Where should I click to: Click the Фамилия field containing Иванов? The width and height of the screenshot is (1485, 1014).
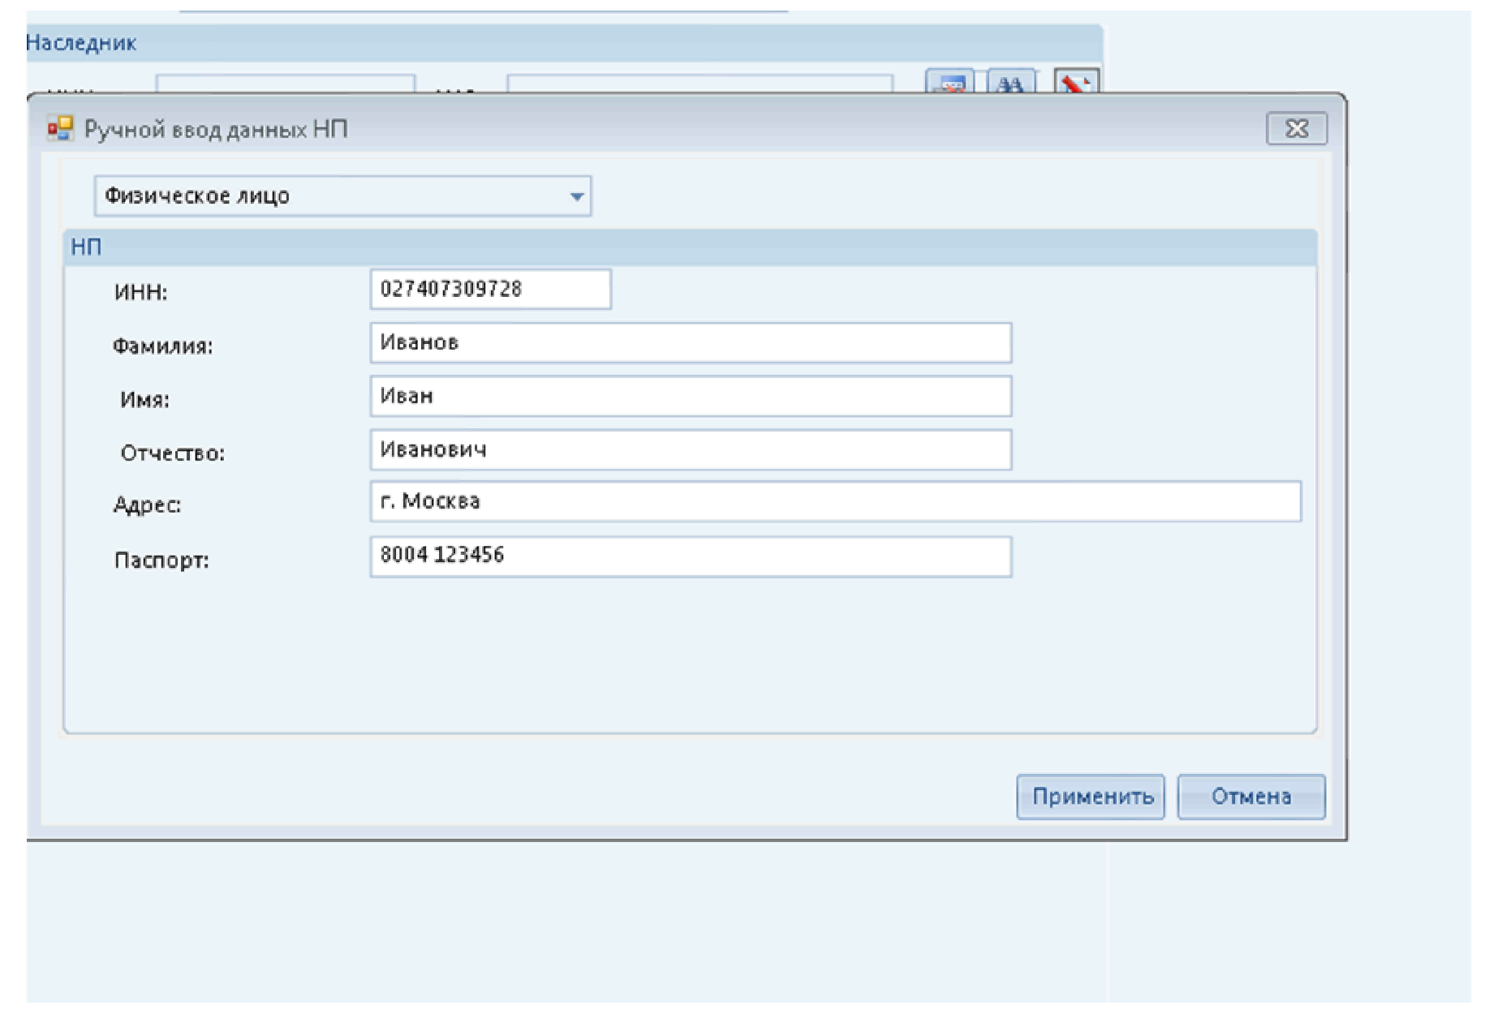(690, 343)
